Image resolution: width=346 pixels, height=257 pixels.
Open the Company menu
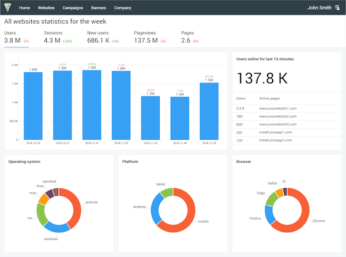(122, 8)
